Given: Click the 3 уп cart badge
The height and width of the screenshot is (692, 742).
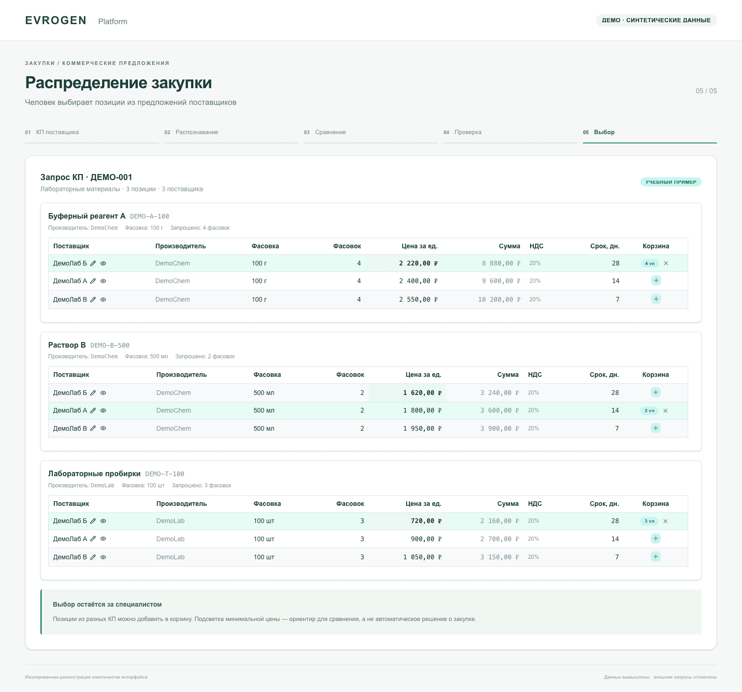Looking at the screenshot, I should click(x=649, y=521).
